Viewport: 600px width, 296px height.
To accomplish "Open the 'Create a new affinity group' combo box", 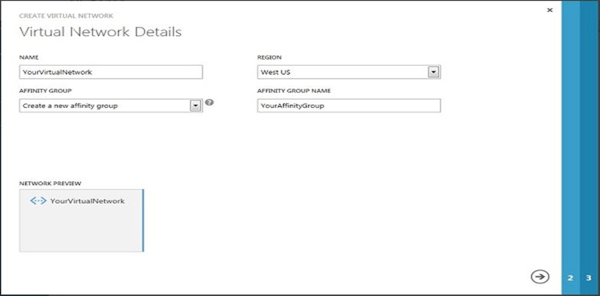I will click(111, 106).
